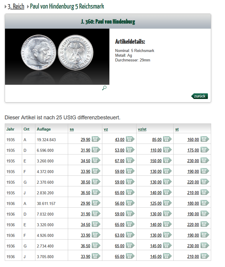This screenshot has height=267, width=225.
Task: Add 1935 A vz coin to cart
Action: tap(130, 139)
